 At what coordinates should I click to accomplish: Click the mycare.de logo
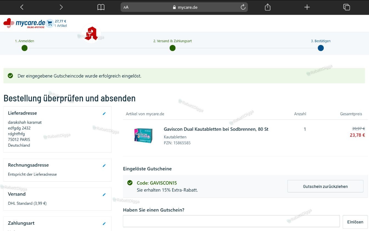(x=24, y=23)
